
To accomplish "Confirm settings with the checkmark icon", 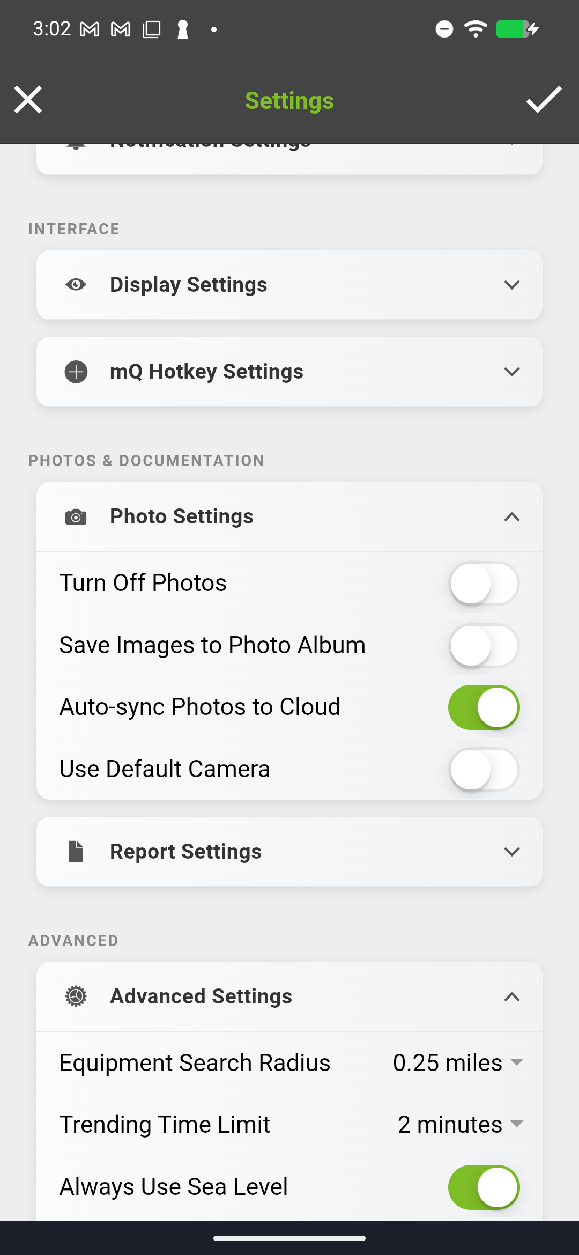I will (544, 100).
